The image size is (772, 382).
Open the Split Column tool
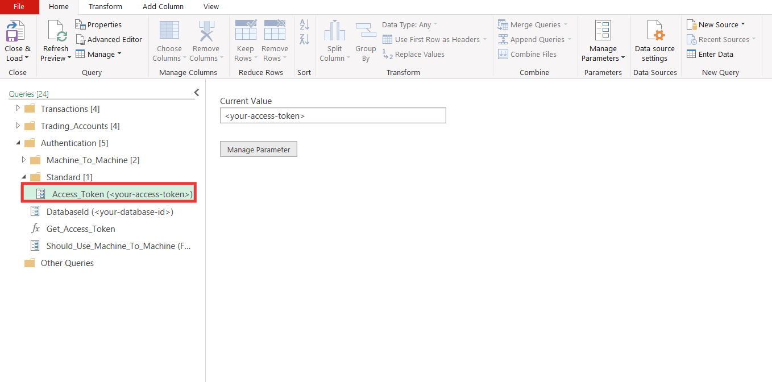pyautogui.click(x=334, y=34)
